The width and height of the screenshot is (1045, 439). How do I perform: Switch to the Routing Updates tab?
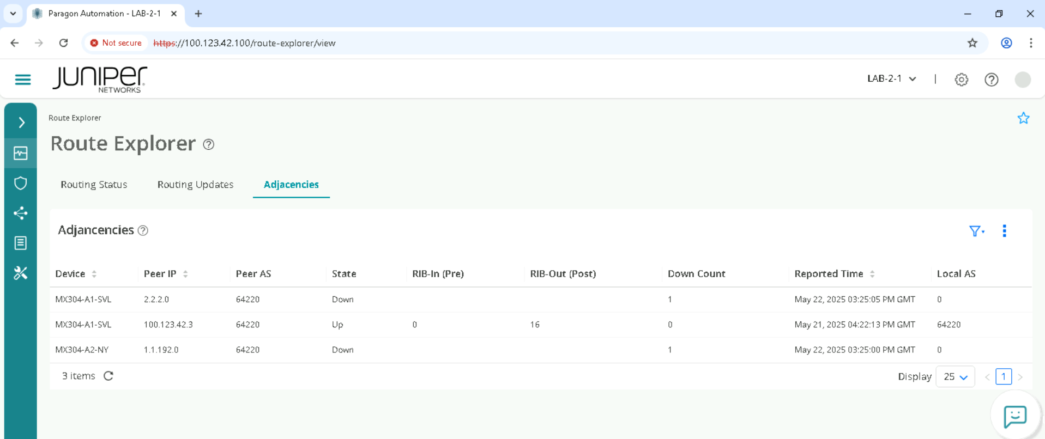point(195,185)
